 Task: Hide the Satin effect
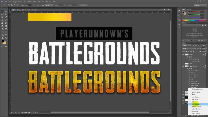190,79
